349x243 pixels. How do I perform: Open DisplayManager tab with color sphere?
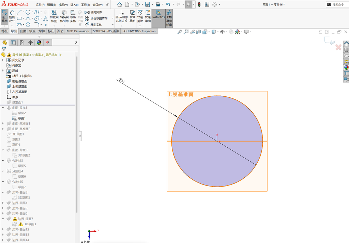(39, 43)
